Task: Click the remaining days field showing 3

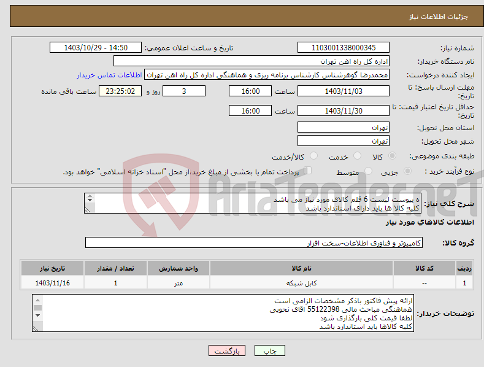Action: (x=184, y=91)
